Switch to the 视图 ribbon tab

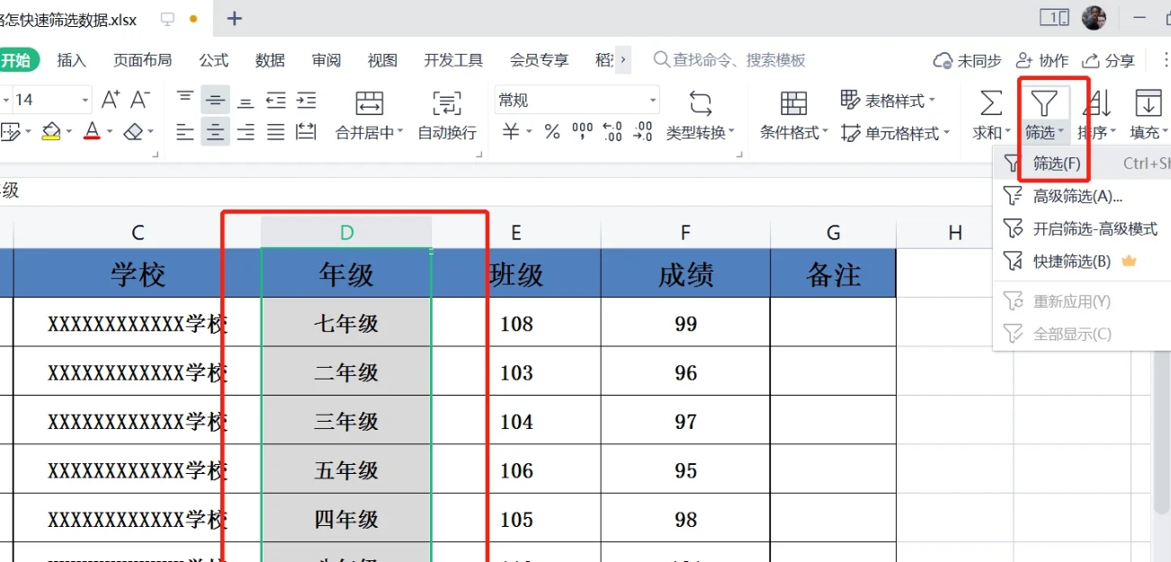[x=382, y=60]
